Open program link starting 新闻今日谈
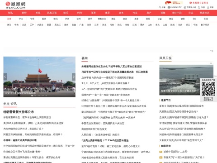 pos(181,106)
